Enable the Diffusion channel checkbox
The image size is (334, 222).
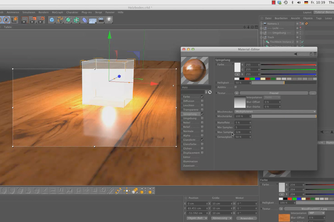click(x=202, y=101)
